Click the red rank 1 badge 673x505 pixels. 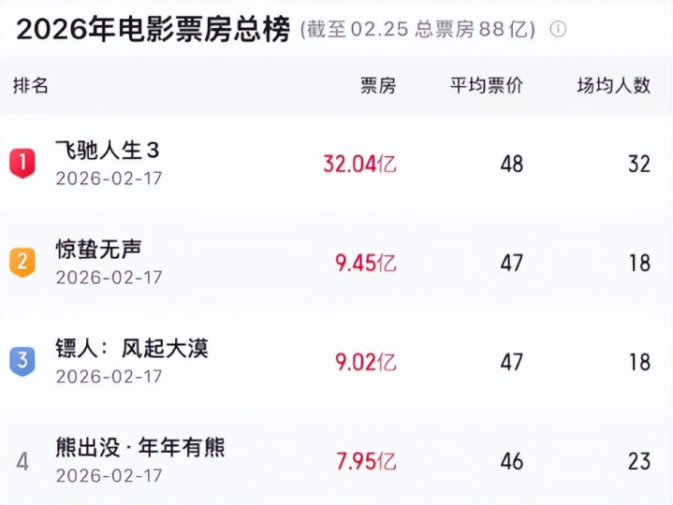click(22, 164)
